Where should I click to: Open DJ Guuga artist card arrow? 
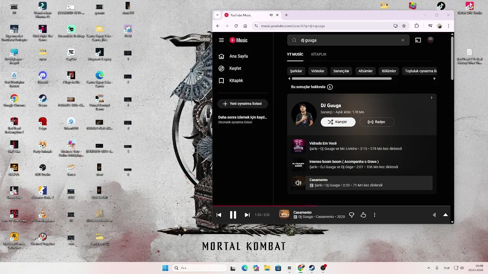click(x=431, y=98)
